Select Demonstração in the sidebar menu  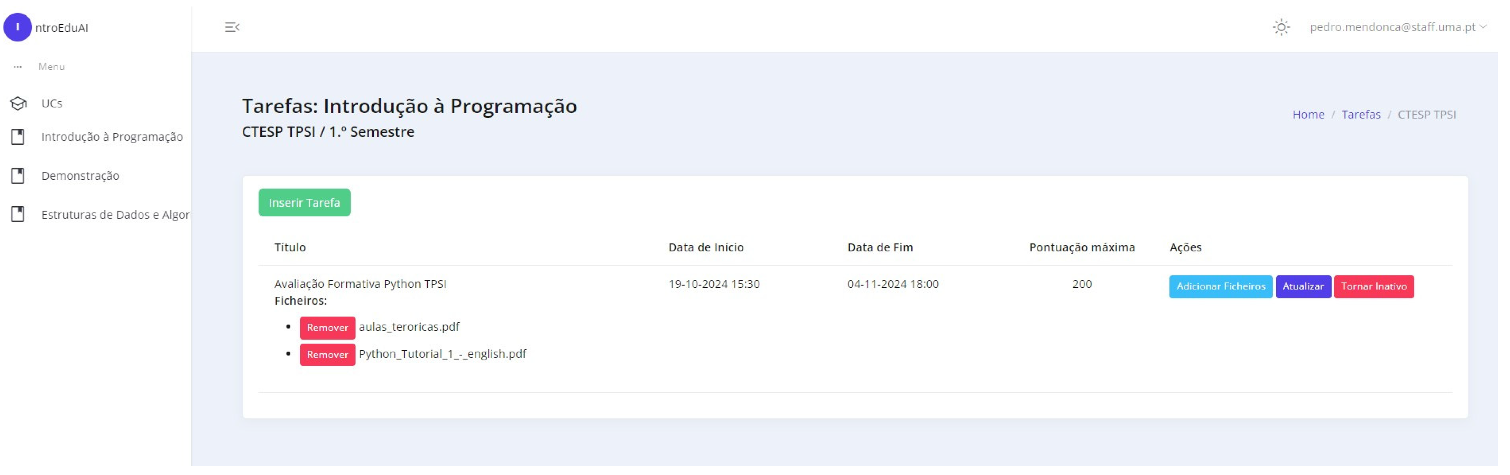[80, 176]
